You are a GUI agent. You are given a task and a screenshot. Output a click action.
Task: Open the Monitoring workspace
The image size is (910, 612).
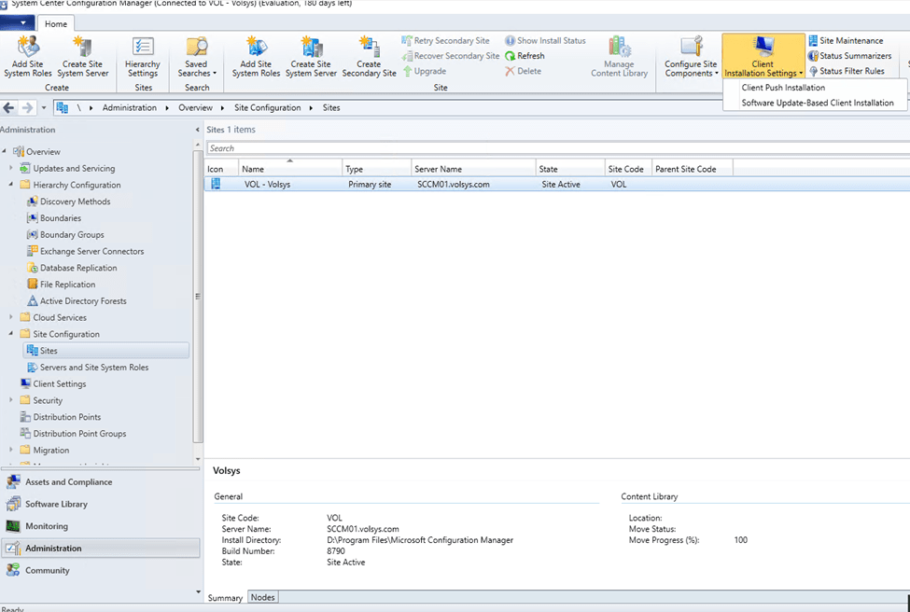(x=47, y=526)
